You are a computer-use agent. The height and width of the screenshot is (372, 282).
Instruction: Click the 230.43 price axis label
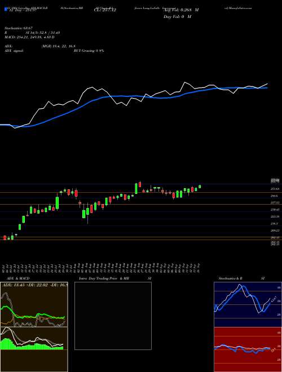pyautogui.click(x=275, y=210)
